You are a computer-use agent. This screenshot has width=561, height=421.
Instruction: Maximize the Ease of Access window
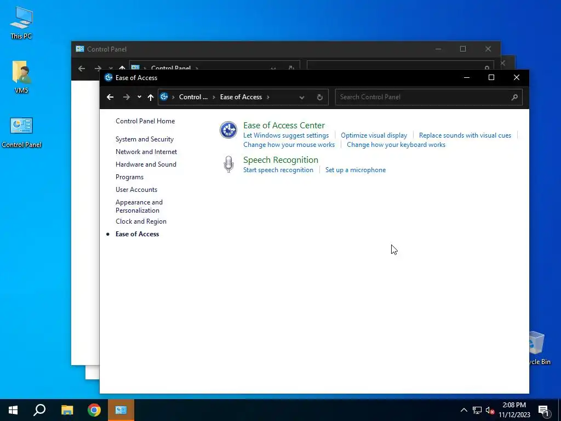(x=491, y=77)
